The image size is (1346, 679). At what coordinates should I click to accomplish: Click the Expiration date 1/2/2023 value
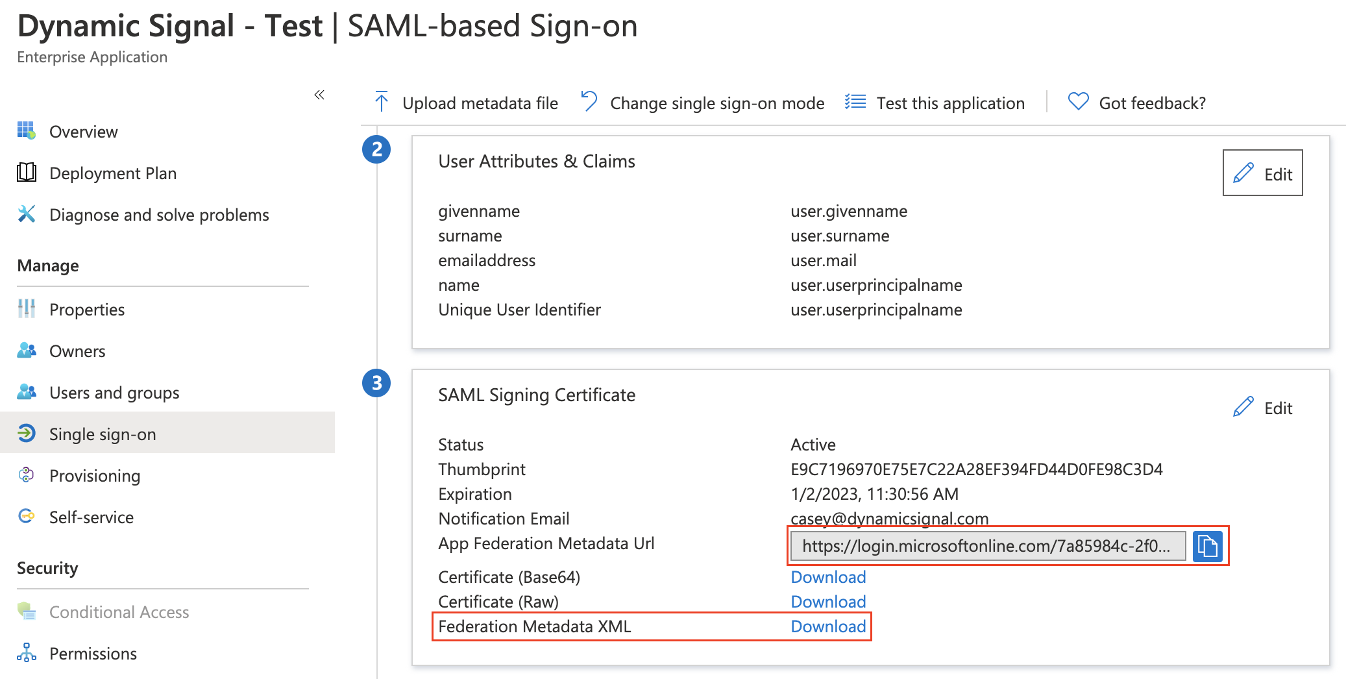[874, 494]
